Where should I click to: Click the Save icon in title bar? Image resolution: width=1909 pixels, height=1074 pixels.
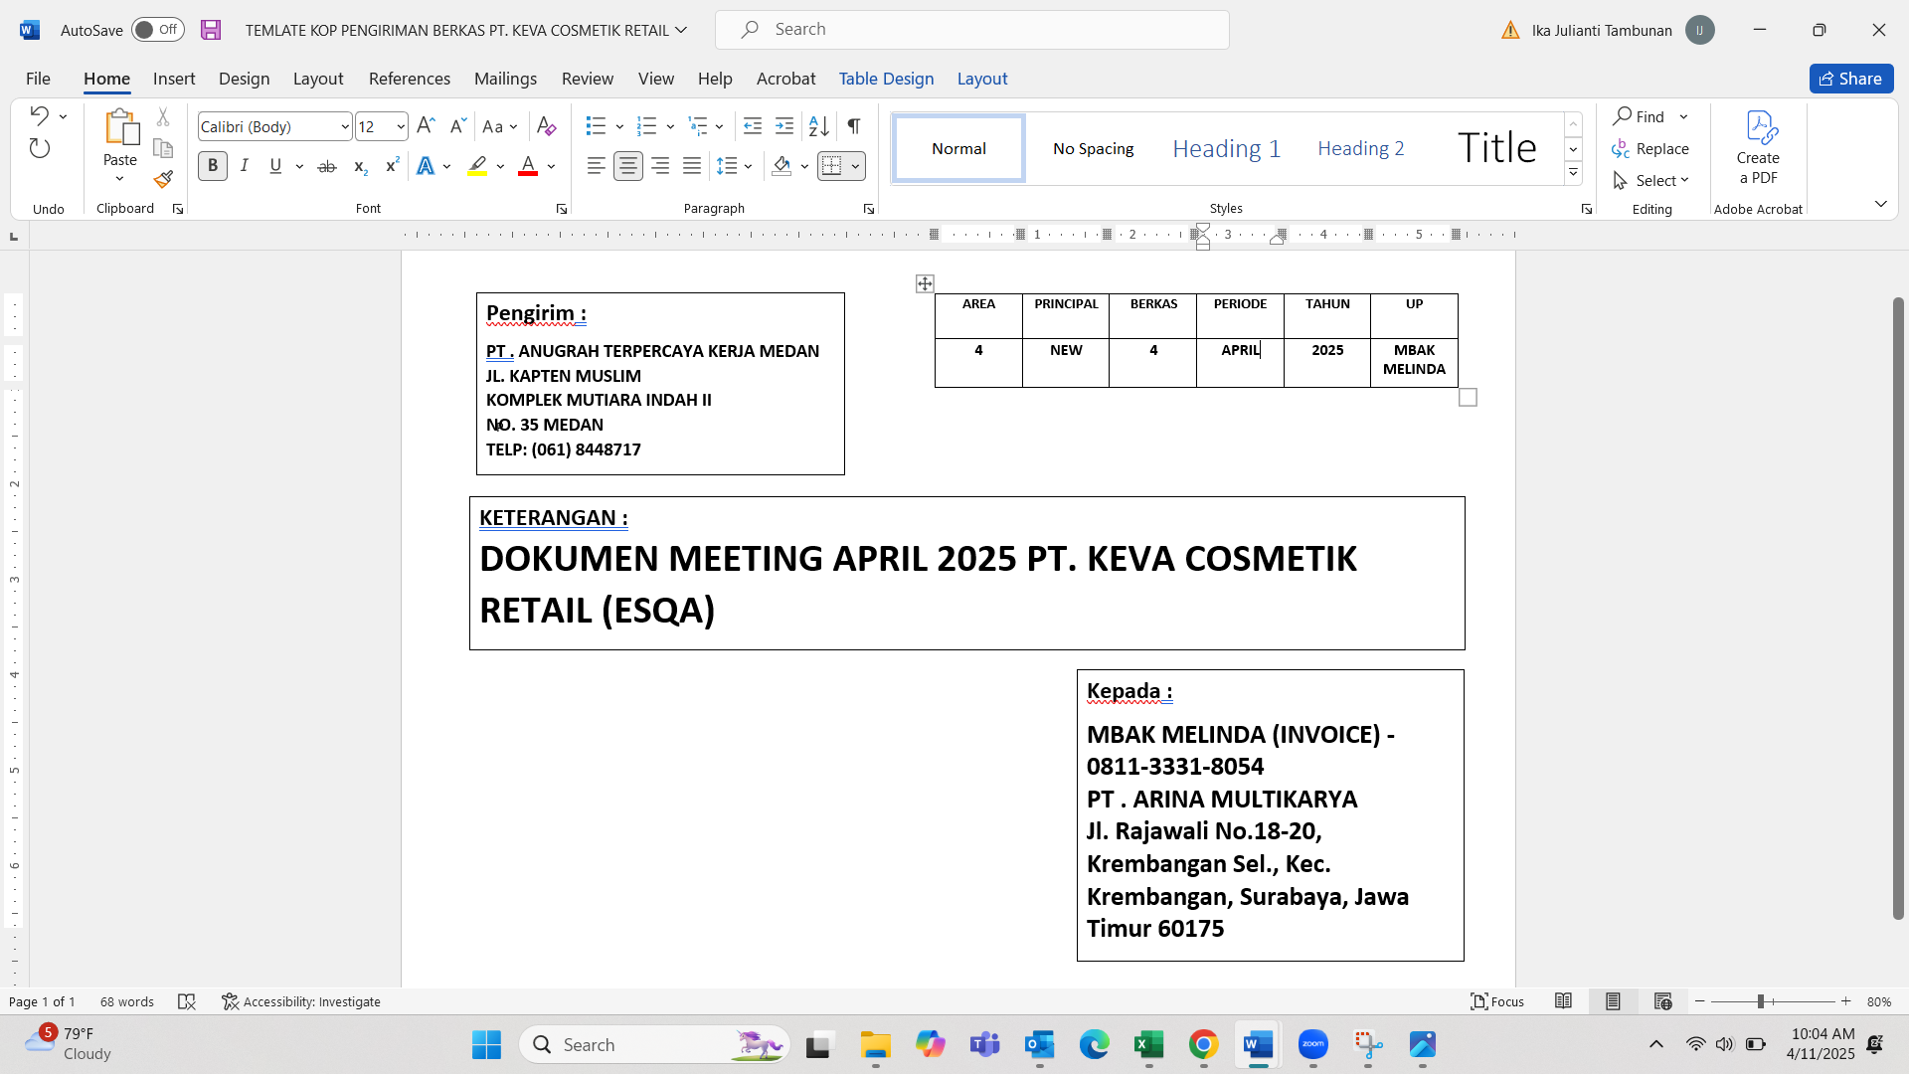[211, 30]
